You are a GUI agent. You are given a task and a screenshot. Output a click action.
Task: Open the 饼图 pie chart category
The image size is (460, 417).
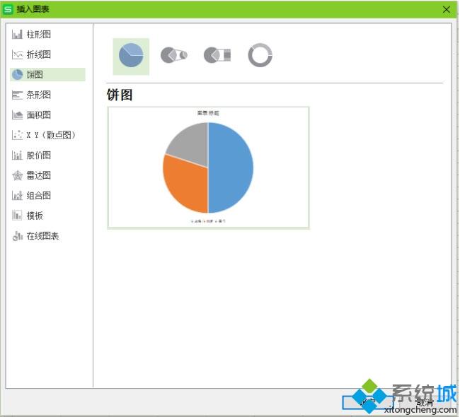click(48, 74)
